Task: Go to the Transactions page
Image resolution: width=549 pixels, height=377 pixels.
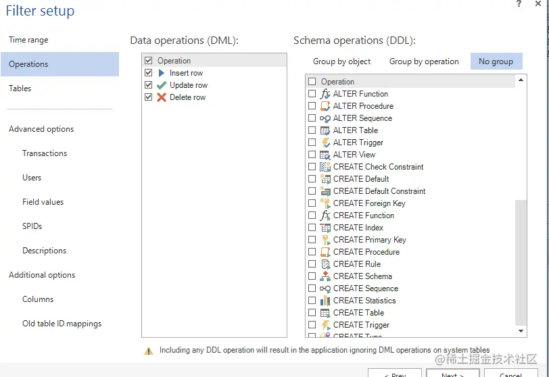Action: click(45, 153)
